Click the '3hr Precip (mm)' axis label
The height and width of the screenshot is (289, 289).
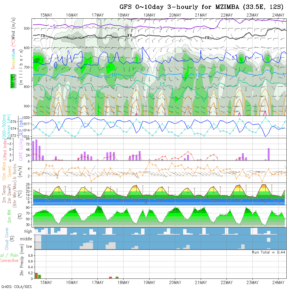pos(22,260)
